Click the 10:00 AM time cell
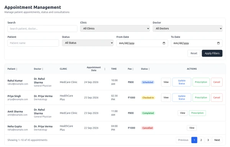This screenshot has width=230, height=147. (x=114, y=82)
